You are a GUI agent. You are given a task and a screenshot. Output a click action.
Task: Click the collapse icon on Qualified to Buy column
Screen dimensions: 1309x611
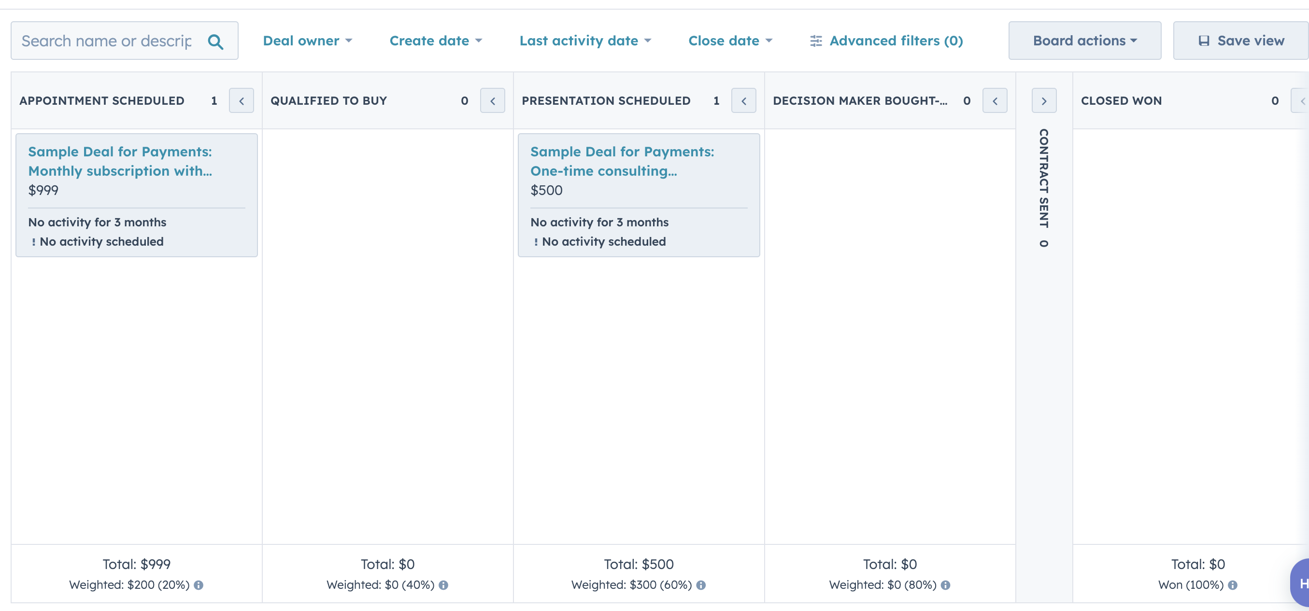(493, 100)
